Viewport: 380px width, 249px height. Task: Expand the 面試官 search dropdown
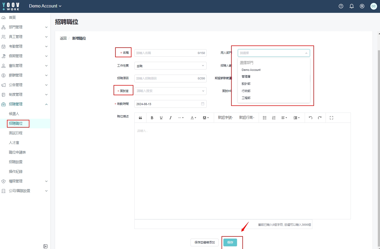click(x=170, y=91)
